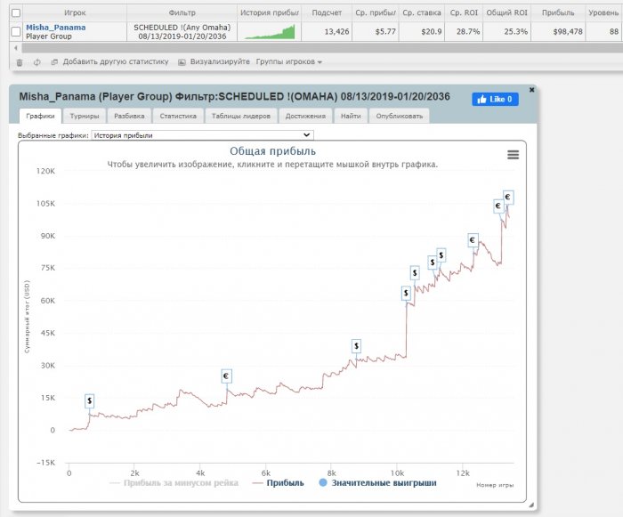Click the Ср. ставка column header

click(x=422, y=12)
